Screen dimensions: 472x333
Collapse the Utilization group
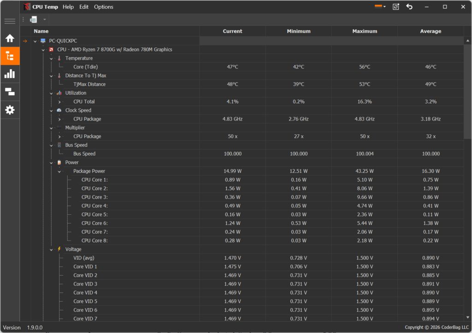pyautogui.click(x=52, y=93)
